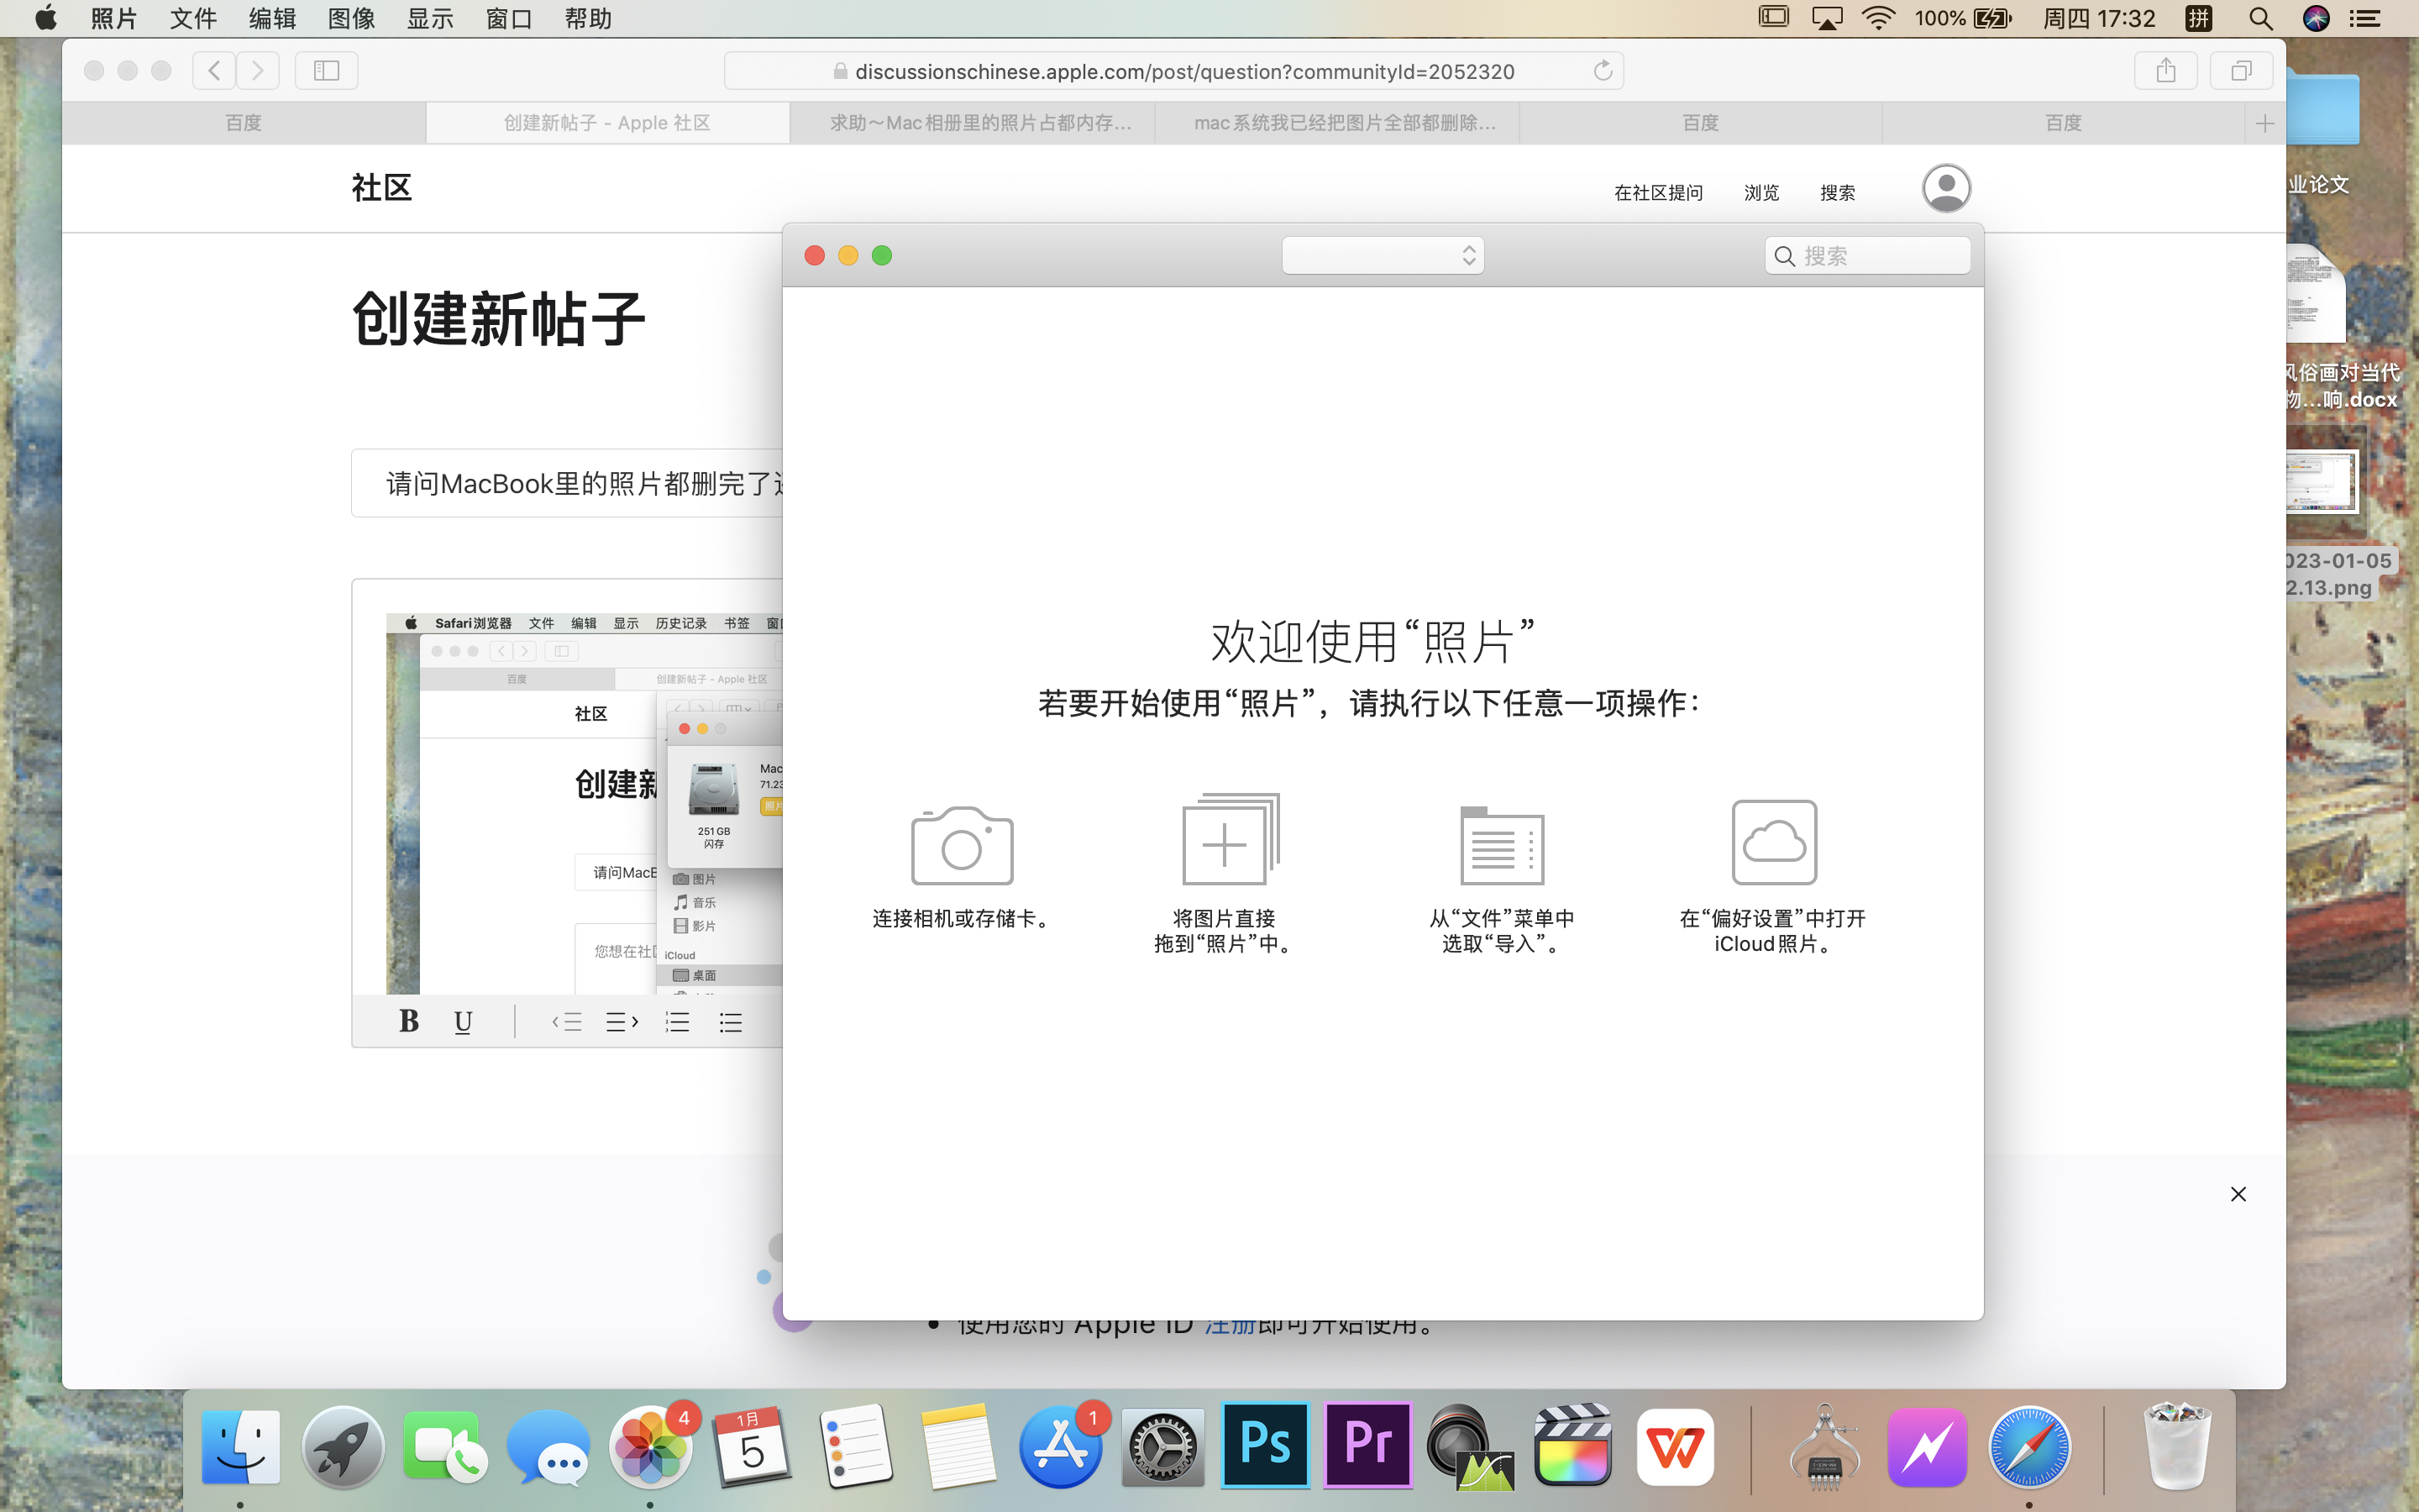Click the numbered list icon in editor
Screen dimensions: 2419x1512
678,1022
